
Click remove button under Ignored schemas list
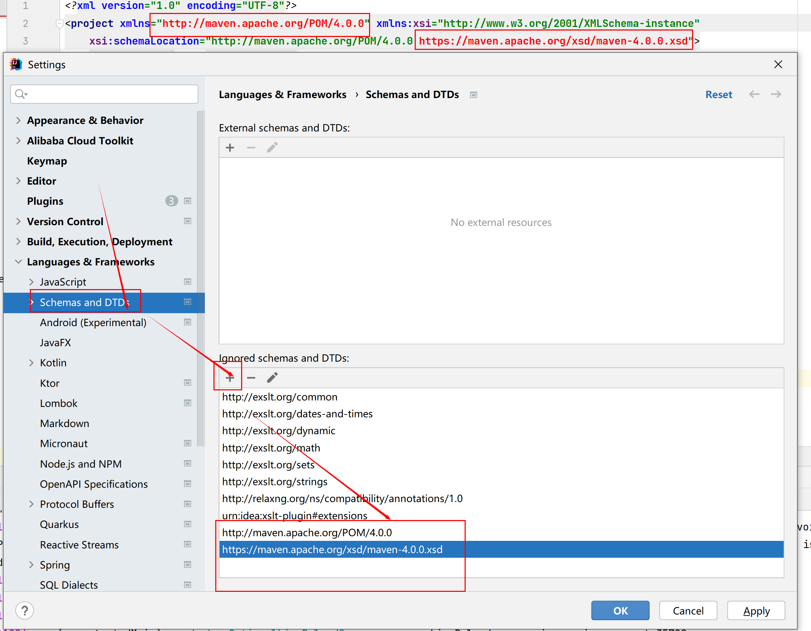[x=251, y=377]
